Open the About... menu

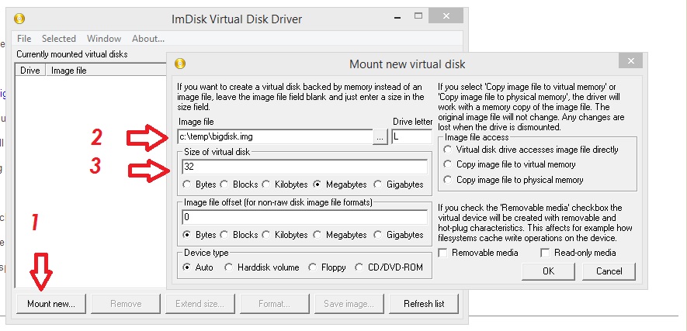(148, 39)
